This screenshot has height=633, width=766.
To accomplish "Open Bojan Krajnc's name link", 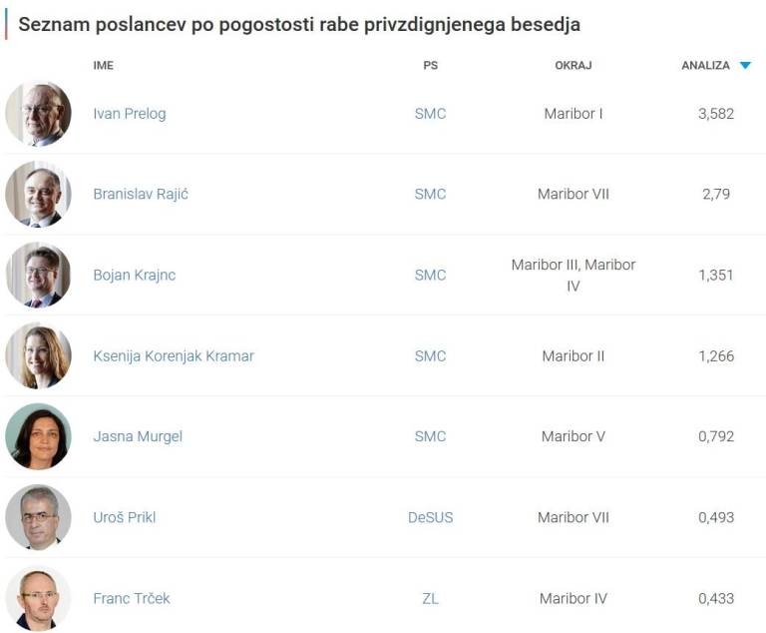I will [x=134, y=275].
